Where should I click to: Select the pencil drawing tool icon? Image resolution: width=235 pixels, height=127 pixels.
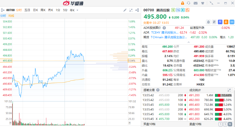tap(125, 10)
